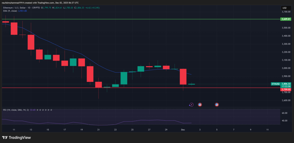Click date 21 on the time axis
The image size is (294, 143).
pyautogui.click(x=98, y=130)
